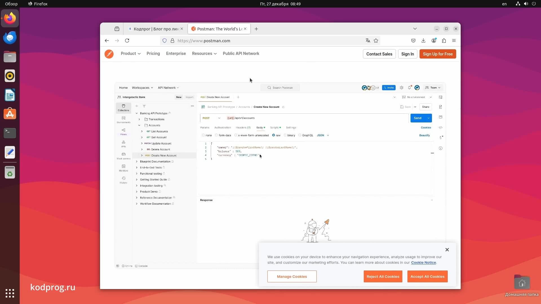Collapse the Banking API Prototype collection
The image size is (541, 304).
click(137, 113)
